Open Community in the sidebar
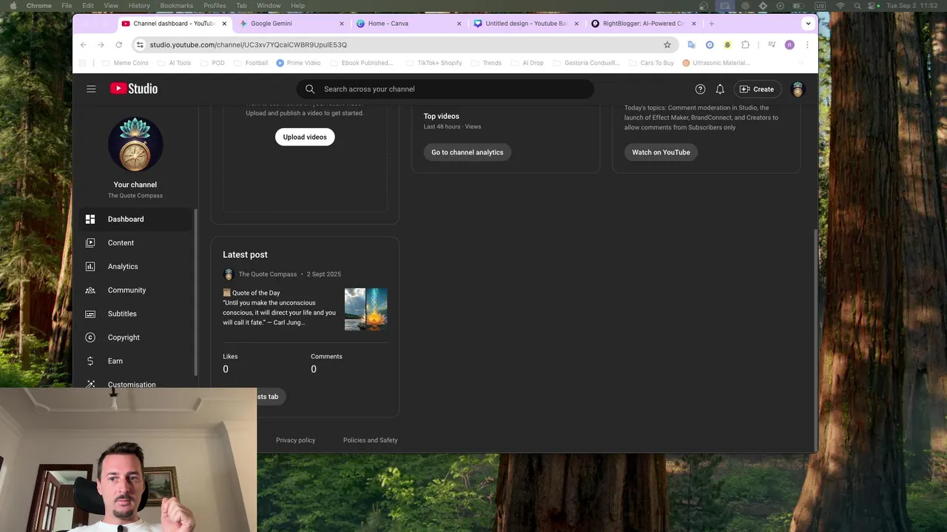This screenshot has height=532, width=947. [x=136, y=290]
